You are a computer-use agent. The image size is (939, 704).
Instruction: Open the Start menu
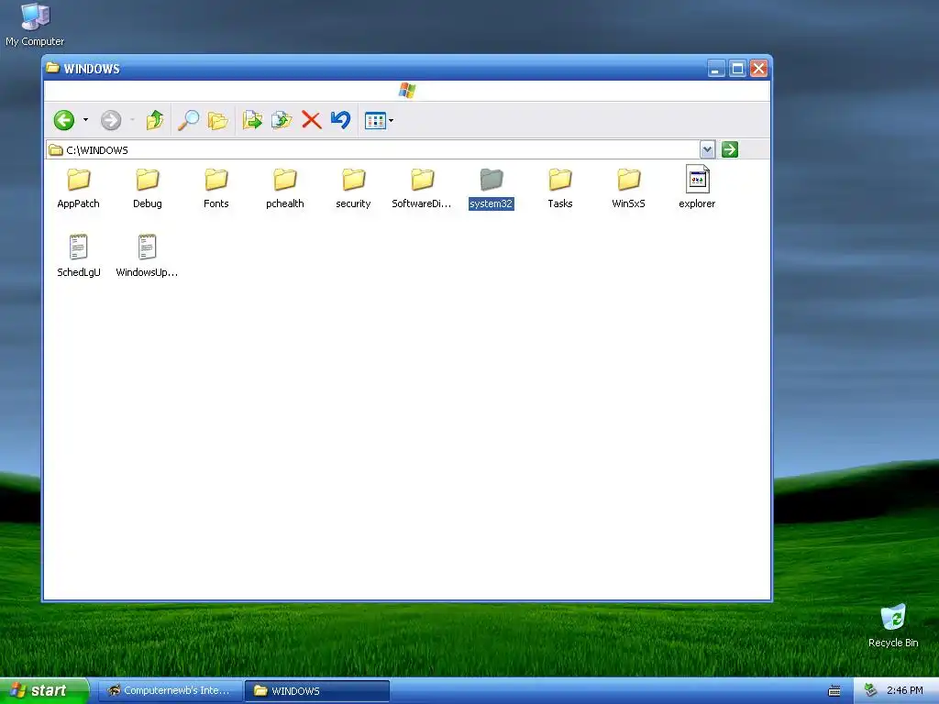pyautogui.click(x=44, y=691)
